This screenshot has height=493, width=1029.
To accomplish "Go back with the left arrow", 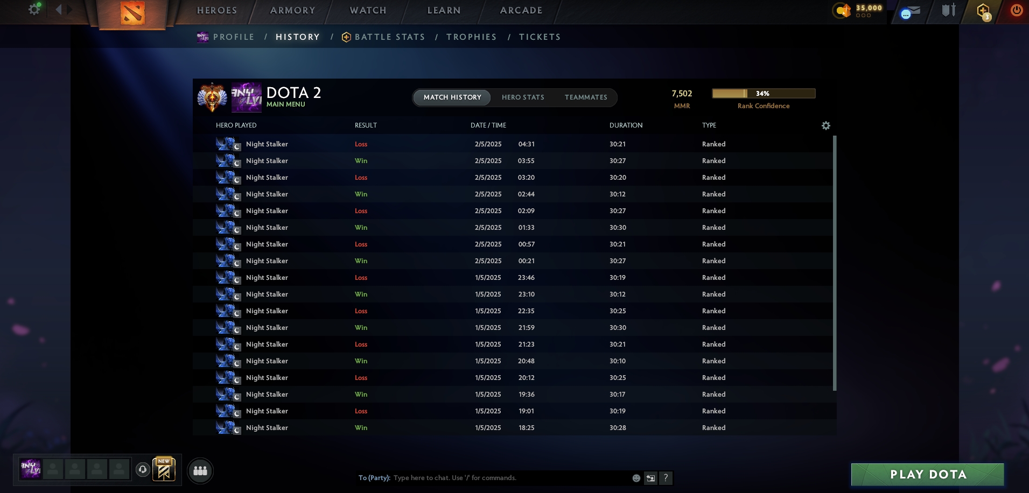I will tap(58, 9).
